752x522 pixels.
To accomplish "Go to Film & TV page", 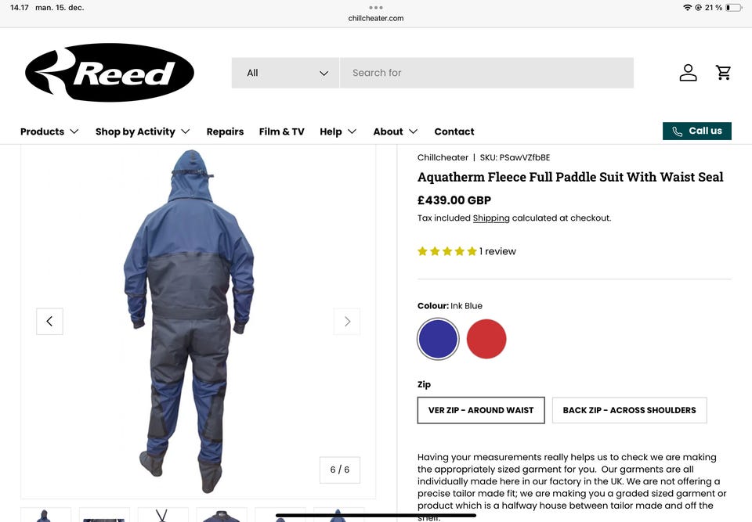I will tap(281, 131).
